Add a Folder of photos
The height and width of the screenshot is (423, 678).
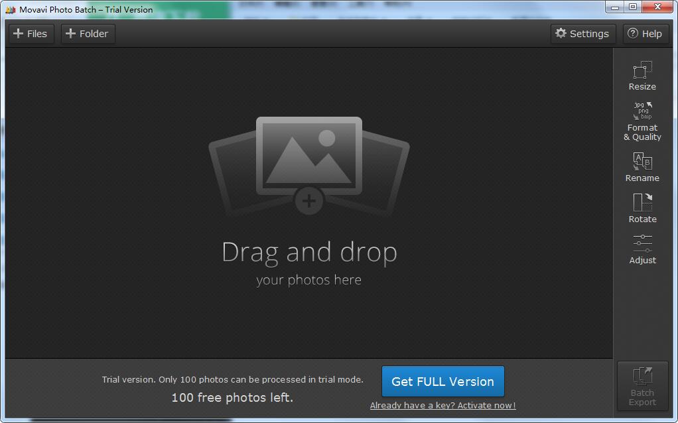tap(88, 34)
